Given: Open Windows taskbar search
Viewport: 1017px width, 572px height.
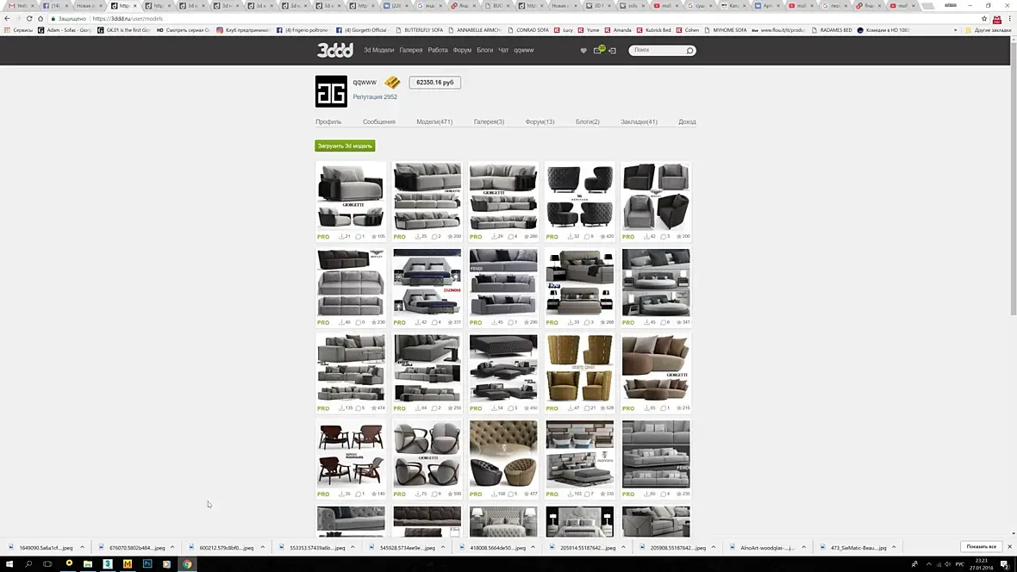Looking at the screenshot, I should point(28,564).
